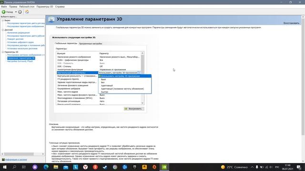Launch Microsoft Edge from the taskbar
Viewport: 305px width, 171px height.
[x=46, y=167]
